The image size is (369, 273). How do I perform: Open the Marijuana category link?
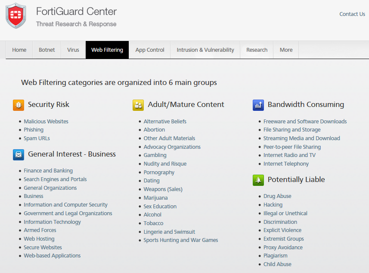155,198
